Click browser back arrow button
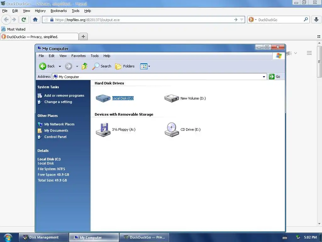322x242 pixels. pos(6,20)
